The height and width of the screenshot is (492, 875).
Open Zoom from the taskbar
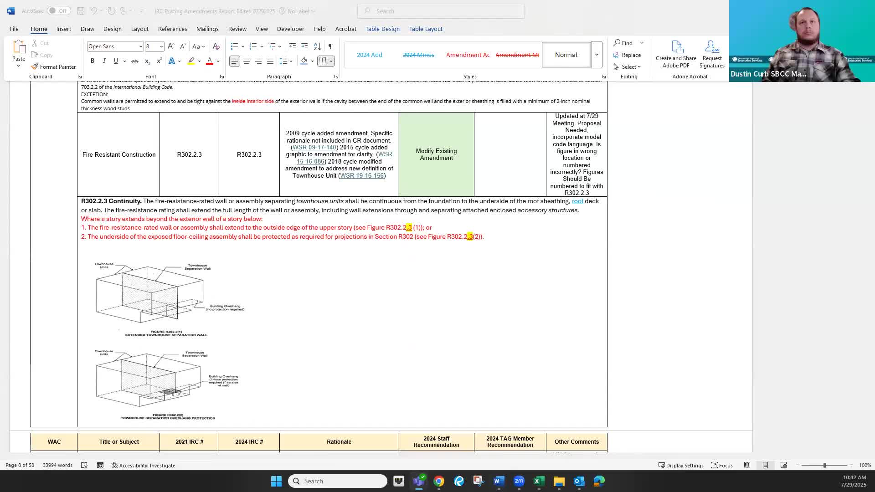[x=519, y=481]
